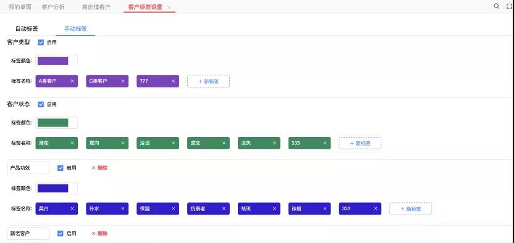Remove the C类客户 tag with its x
This screenshot has height=243, width=514.
coord(122,81)
